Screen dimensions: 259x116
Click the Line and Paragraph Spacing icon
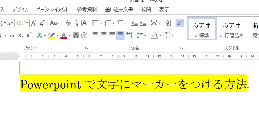[139, 35]
